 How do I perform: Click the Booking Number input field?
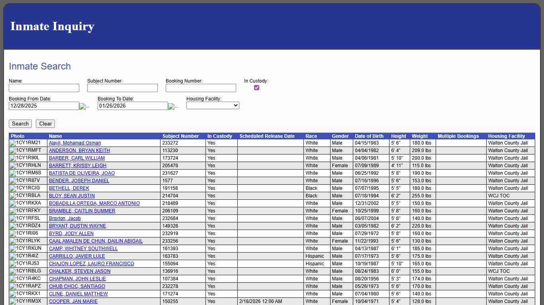click(201, 88)
